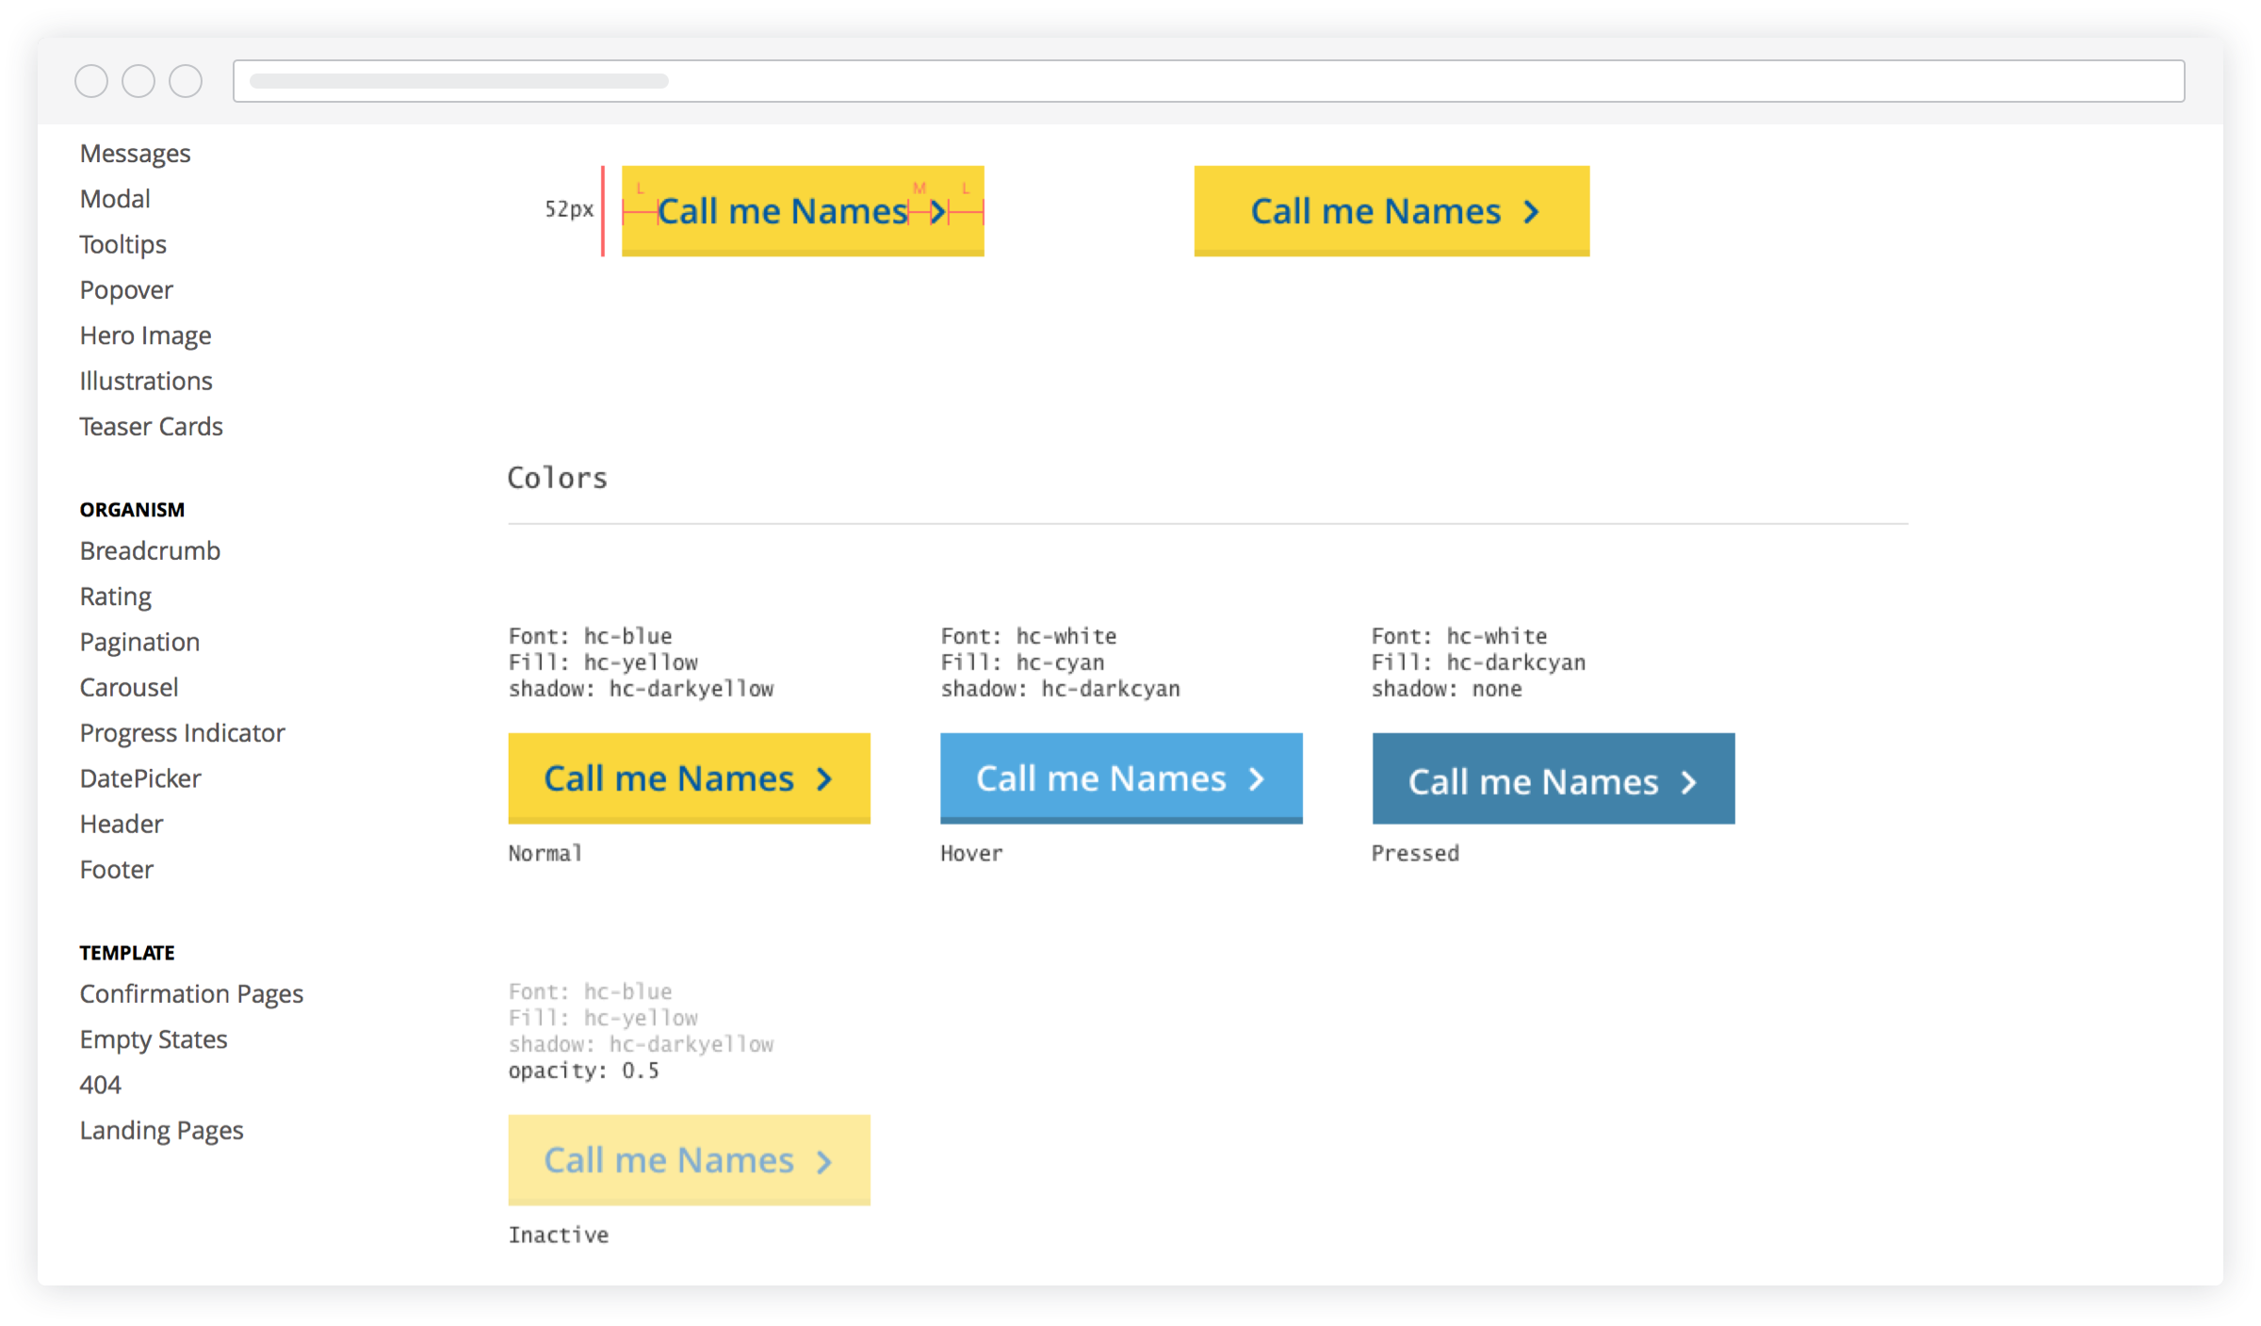Click the annotated 'Call me Names' button top-left

tap(803, 208)
